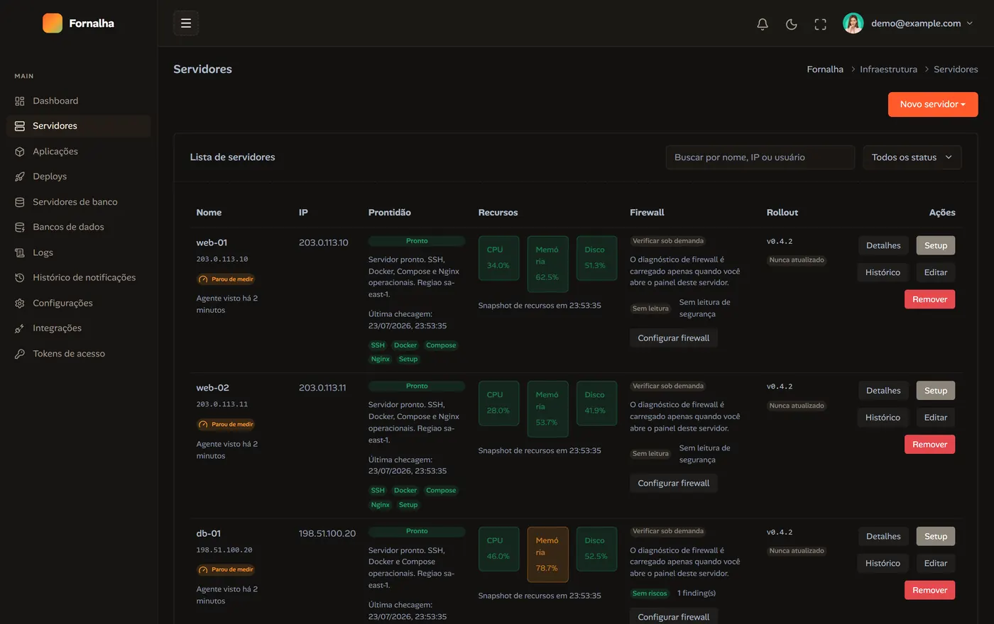
Task: Click Configurar firewall for web-01
Action: (x=674, y=338)
